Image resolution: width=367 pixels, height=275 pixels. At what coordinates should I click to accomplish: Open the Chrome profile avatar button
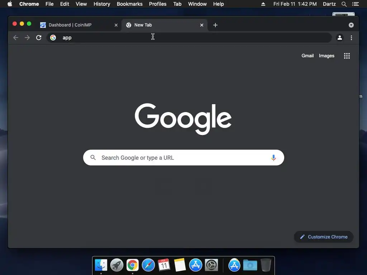click(x=340, y=38)
